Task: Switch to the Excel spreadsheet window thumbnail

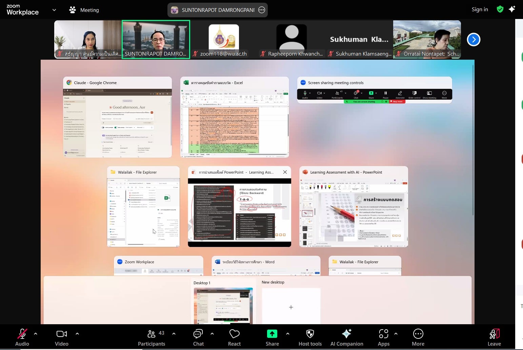Action: coord(235,117)
